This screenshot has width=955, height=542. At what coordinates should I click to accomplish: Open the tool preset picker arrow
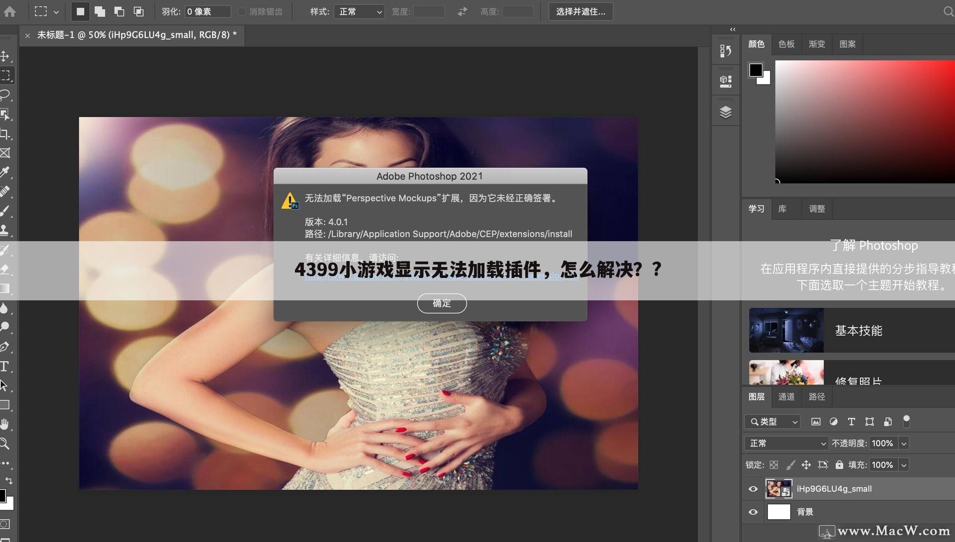coord(56,12)
